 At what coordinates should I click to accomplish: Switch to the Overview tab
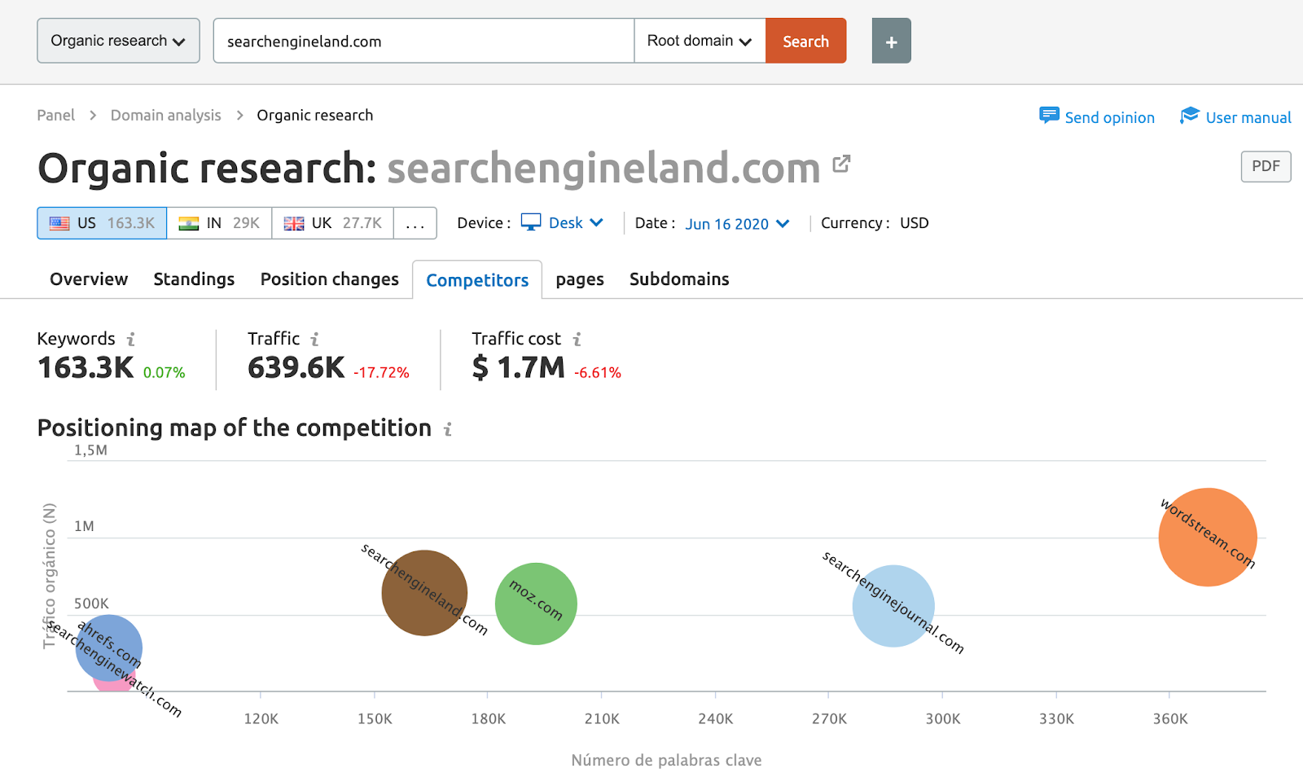[89, 279]
